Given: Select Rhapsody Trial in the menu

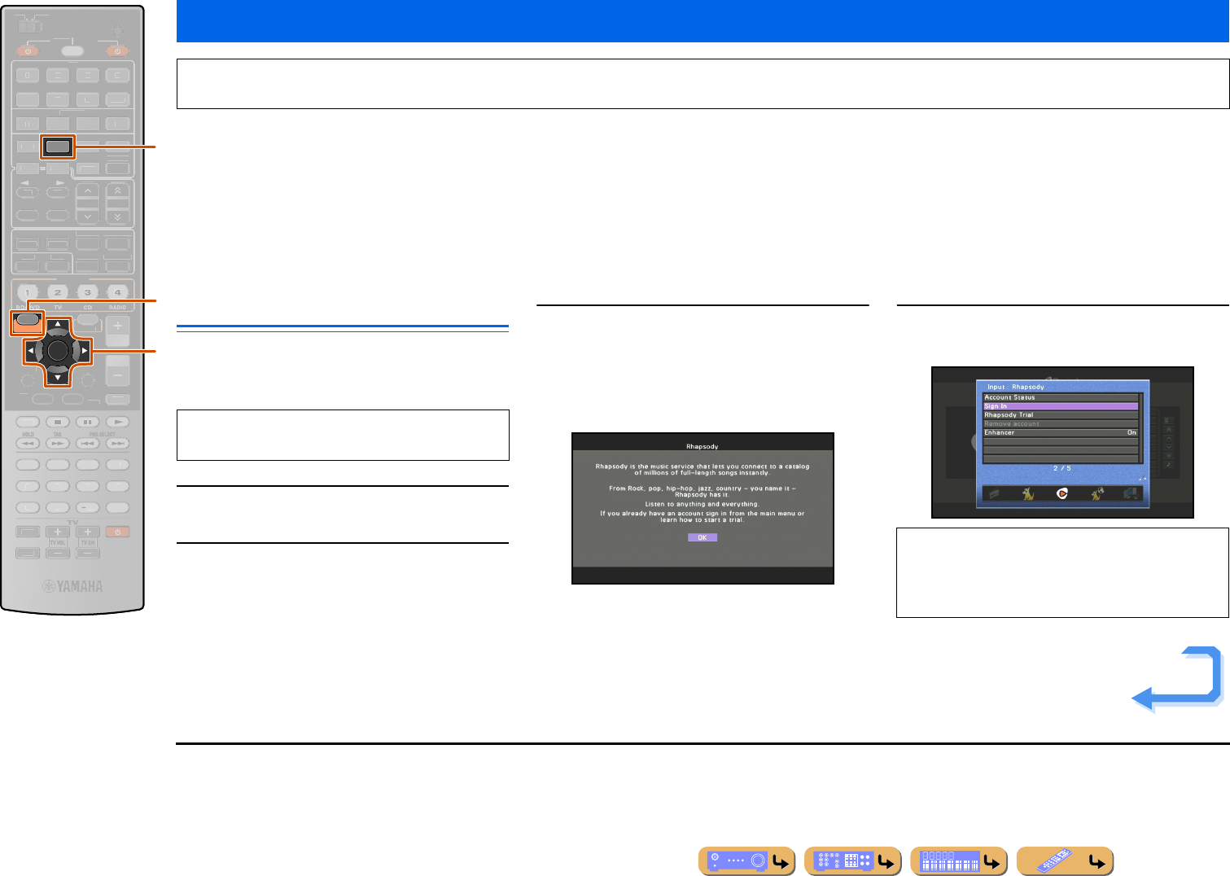Looking at the screenshot, I should coord(1061,415).
